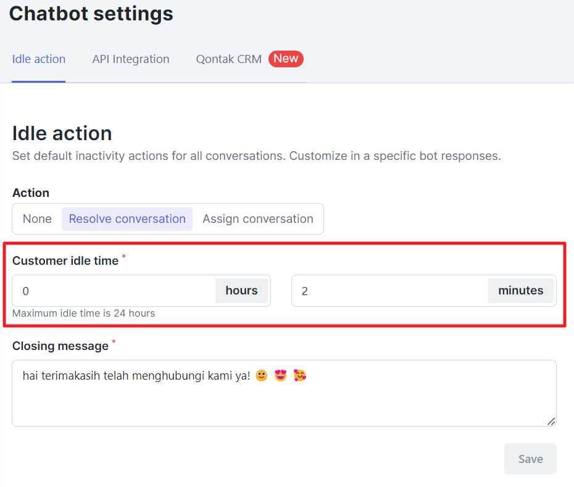Choose the Resolve conversation action
Screen dimensions: 574x487
127,219
